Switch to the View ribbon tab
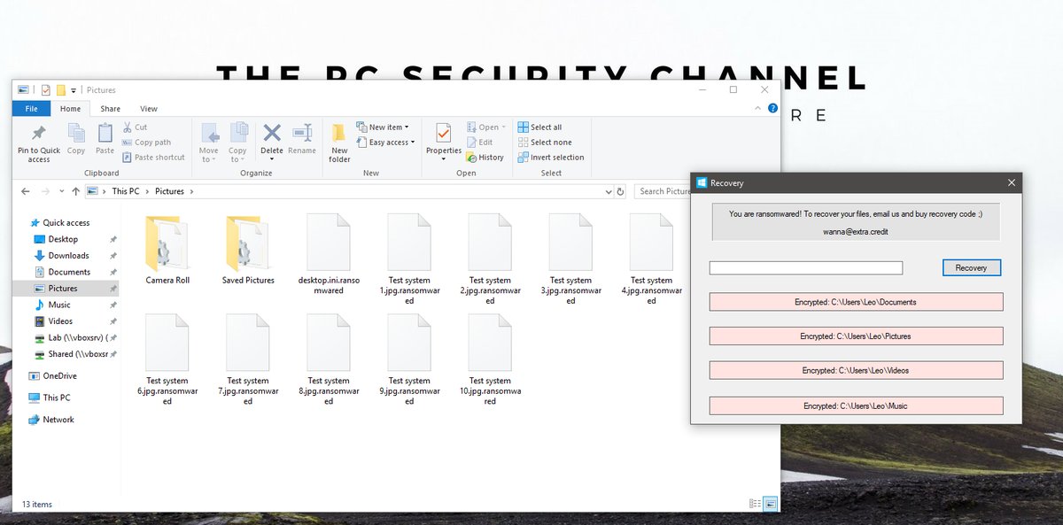 click(149, 109)
